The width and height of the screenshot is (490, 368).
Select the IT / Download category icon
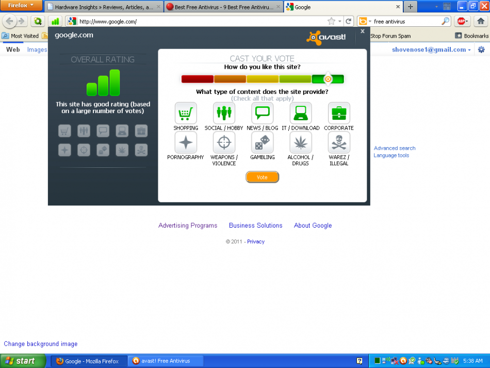click(x=301, y=113)
